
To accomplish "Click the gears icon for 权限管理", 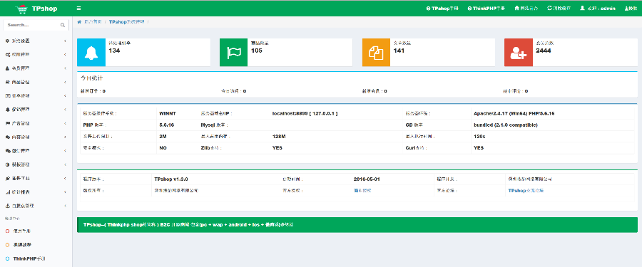I will click(7, 54).
